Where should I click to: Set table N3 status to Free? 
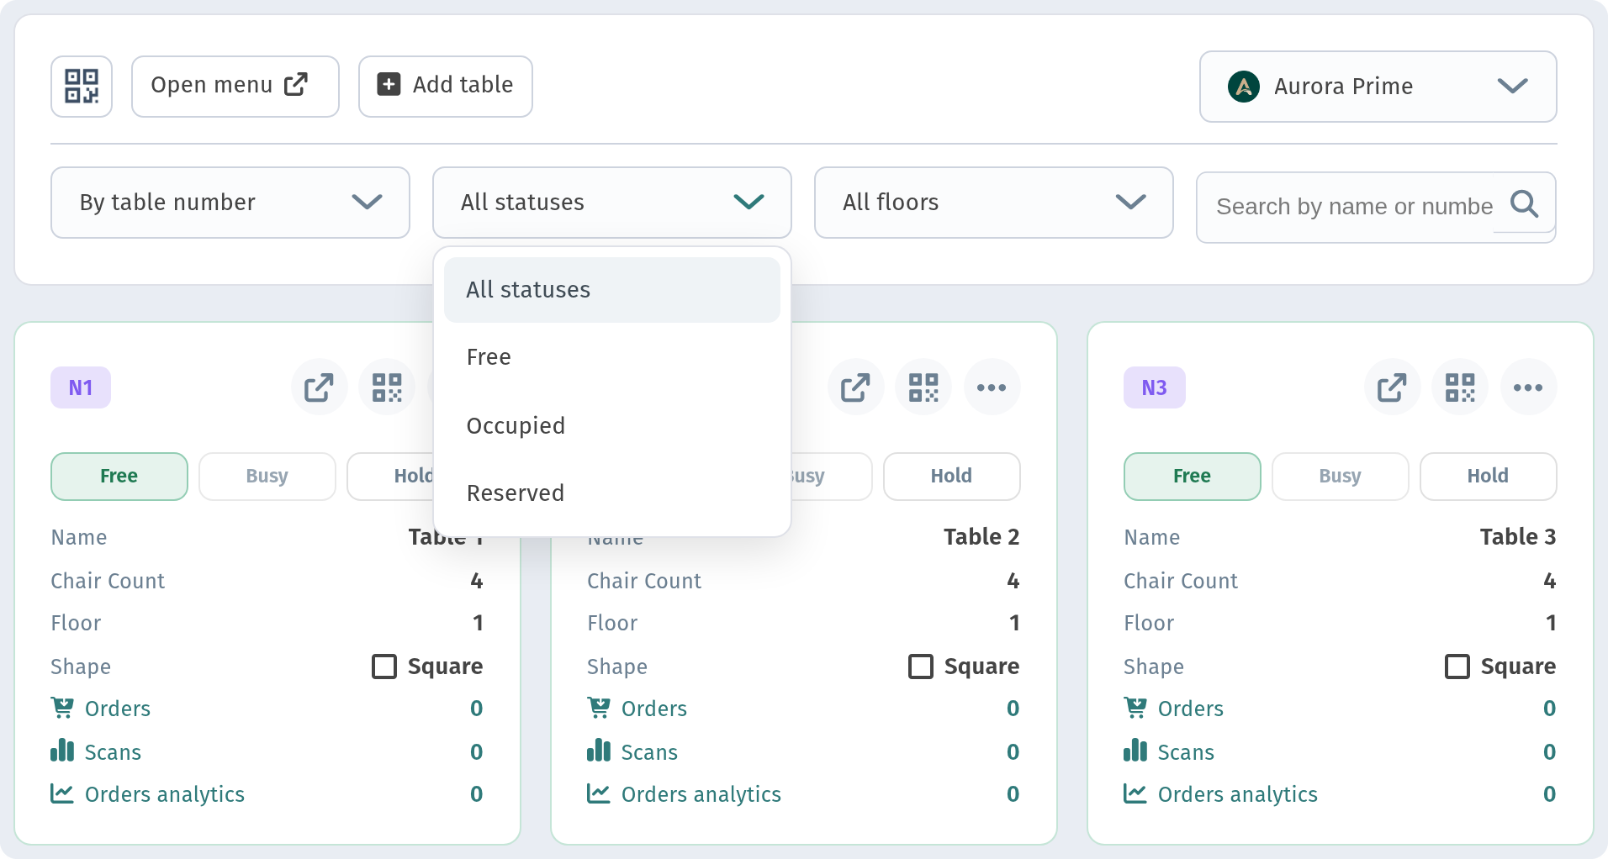point(1193,477)
